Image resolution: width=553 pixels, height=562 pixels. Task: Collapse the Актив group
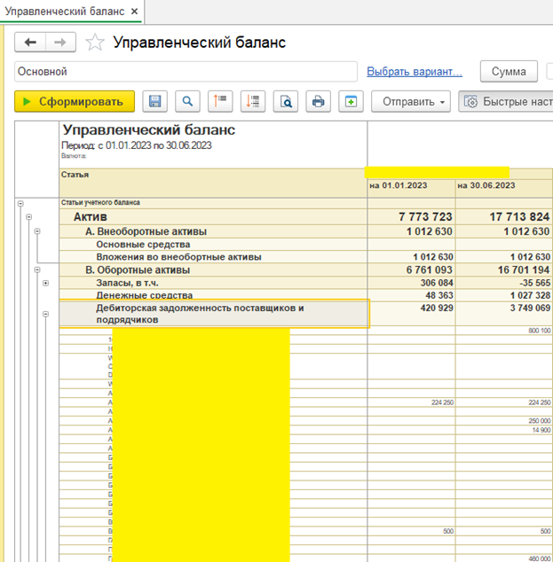click(28, 217)
